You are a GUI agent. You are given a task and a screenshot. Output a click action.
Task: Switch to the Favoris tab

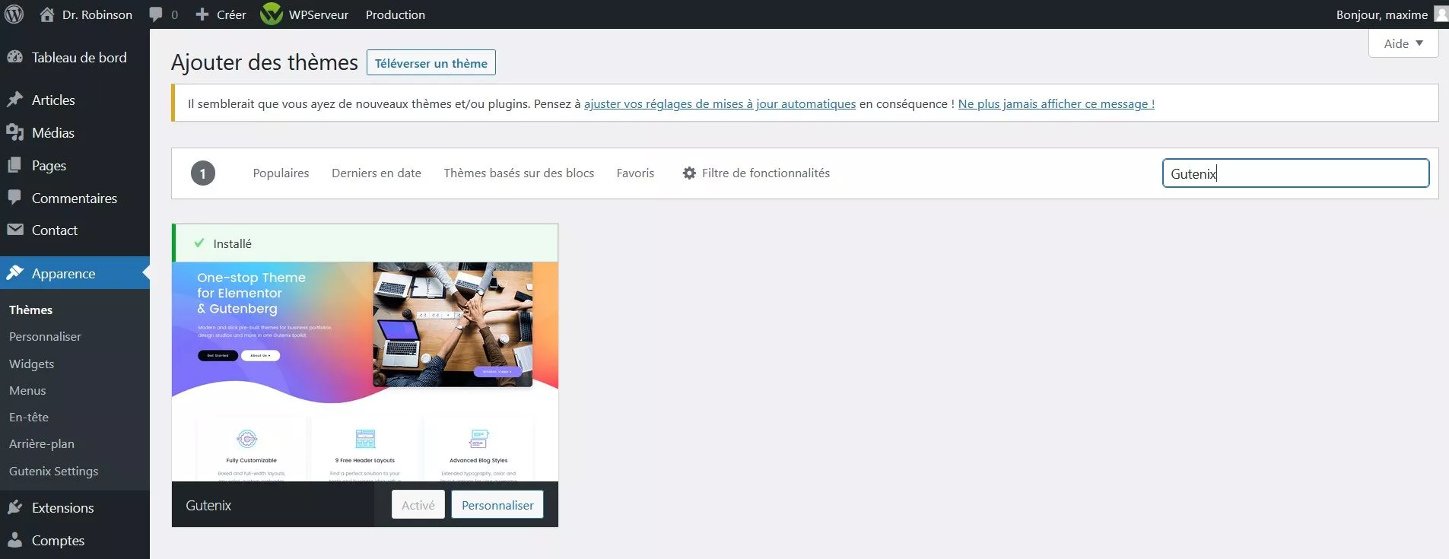point(635,173)
